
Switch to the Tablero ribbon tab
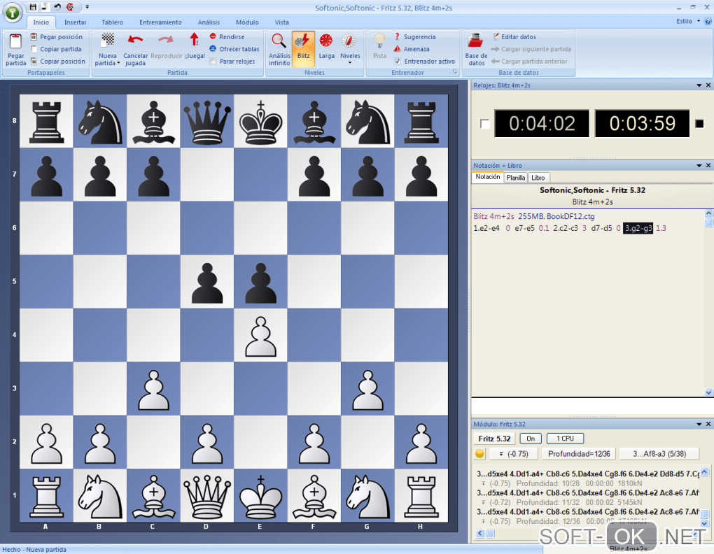(112, 22)
